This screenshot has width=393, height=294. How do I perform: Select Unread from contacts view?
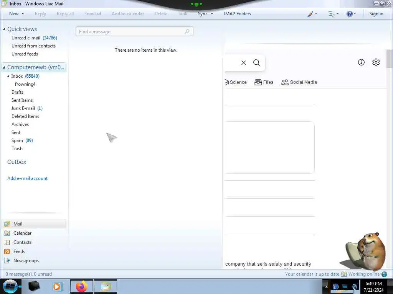pyautogui.click(x=34, y=46)
